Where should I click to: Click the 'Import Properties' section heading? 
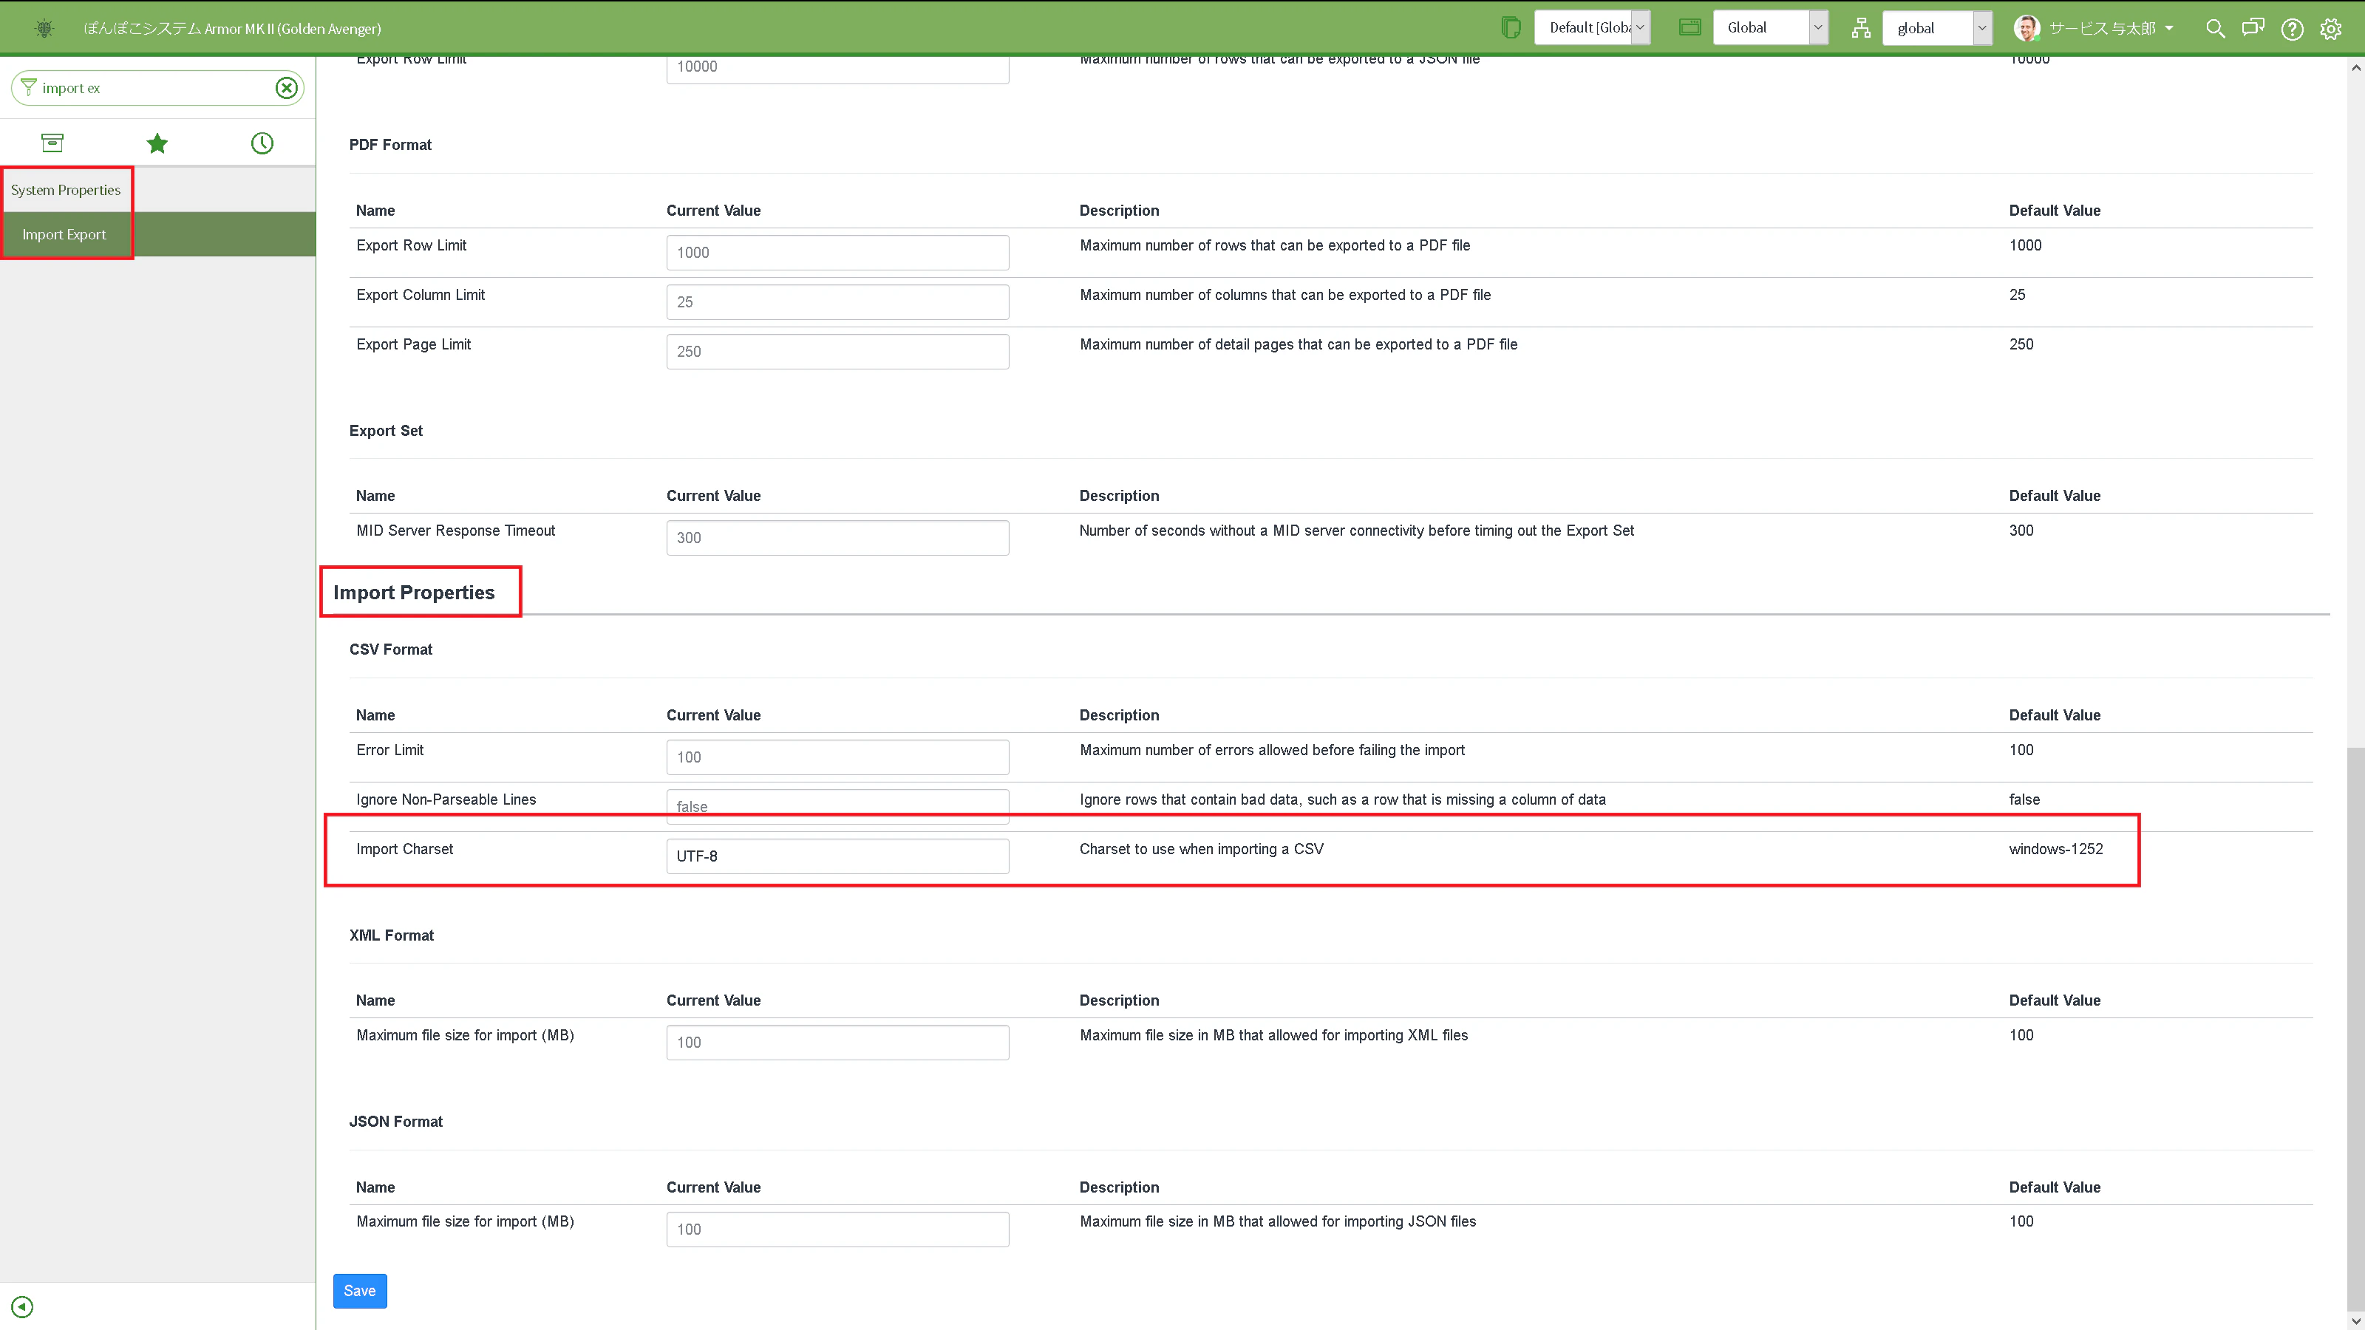coord(414,592)
